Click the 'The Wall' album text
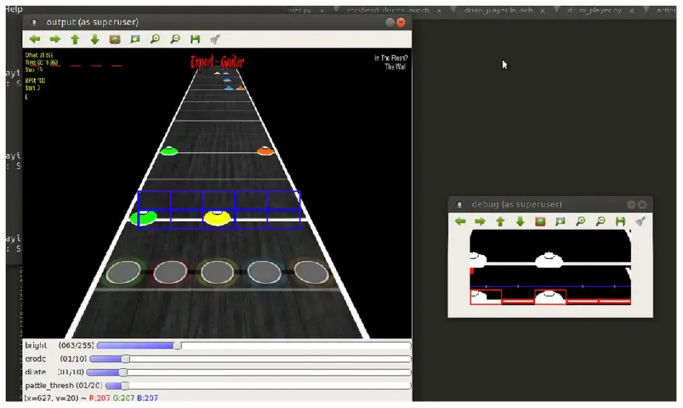Screen dimensions: 683x408 pos(395,67)
